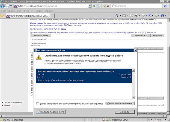Click the green Refresh arrows icon
The image size is (170, 122).
[104, 6]
